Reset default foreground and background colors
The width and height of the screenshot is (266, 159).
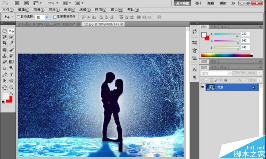tap(3, 102)
